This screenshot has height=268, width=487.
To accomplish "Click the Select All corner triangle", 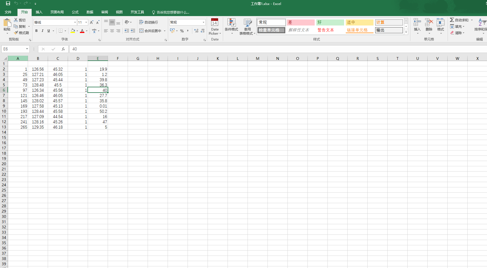I will (x=5, y=58).
